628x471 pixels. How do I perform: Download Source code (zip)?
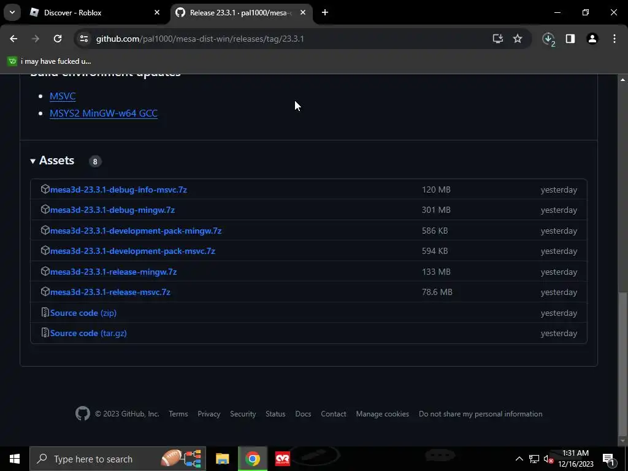pyautogui.click(x=83, y=313)
